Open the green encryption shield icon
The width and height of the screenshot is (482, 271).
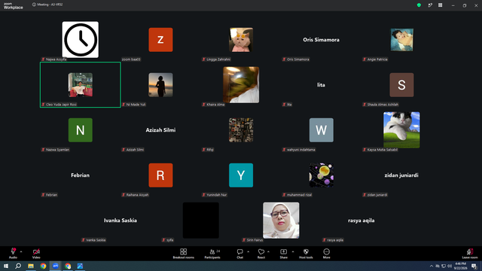[x=419, y=5]
